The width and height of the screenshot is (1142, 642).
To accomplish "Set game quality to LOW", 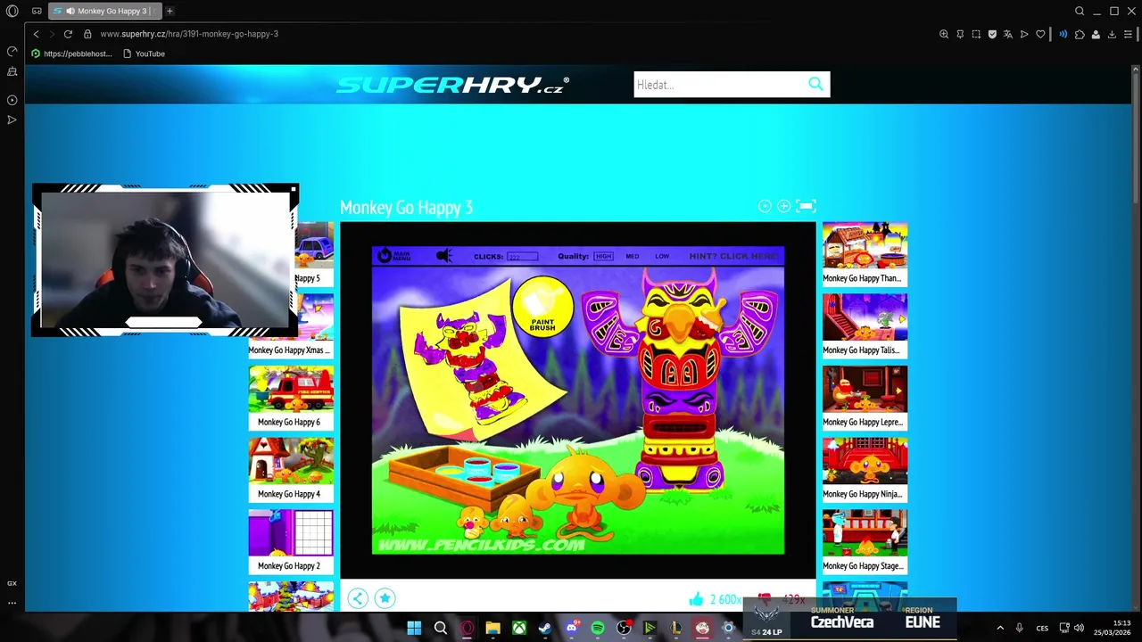I will [x=662, y=256].
